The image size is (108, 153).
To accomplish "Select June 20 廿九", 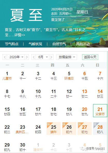I will pos(84,112).
